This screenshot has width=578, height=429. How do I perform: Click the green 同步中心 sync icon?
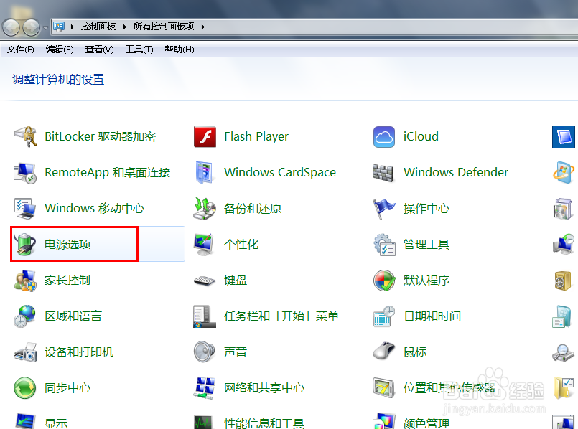25,388
